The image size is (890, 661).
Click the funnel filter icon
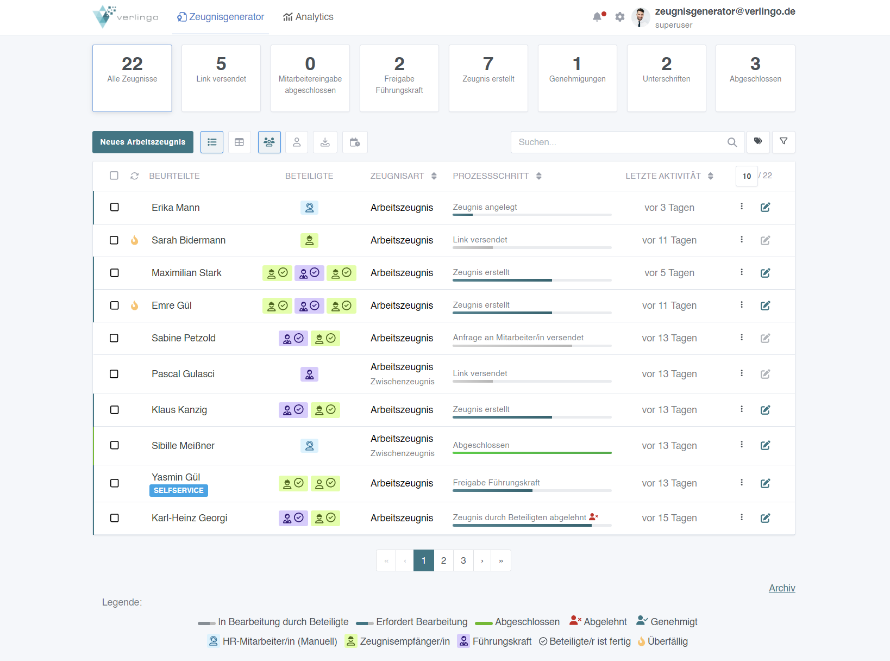tap(784, 141)
